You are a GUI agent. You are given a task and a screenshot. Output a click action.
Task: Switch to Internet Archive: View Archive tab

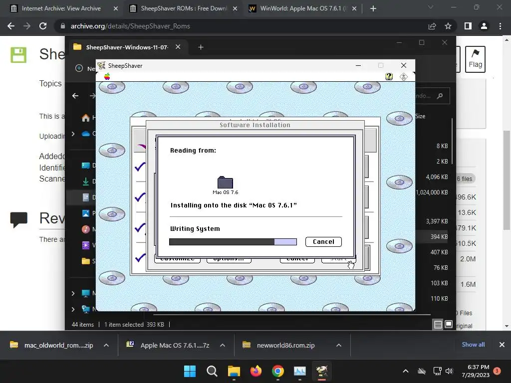(x=61, y=8)
